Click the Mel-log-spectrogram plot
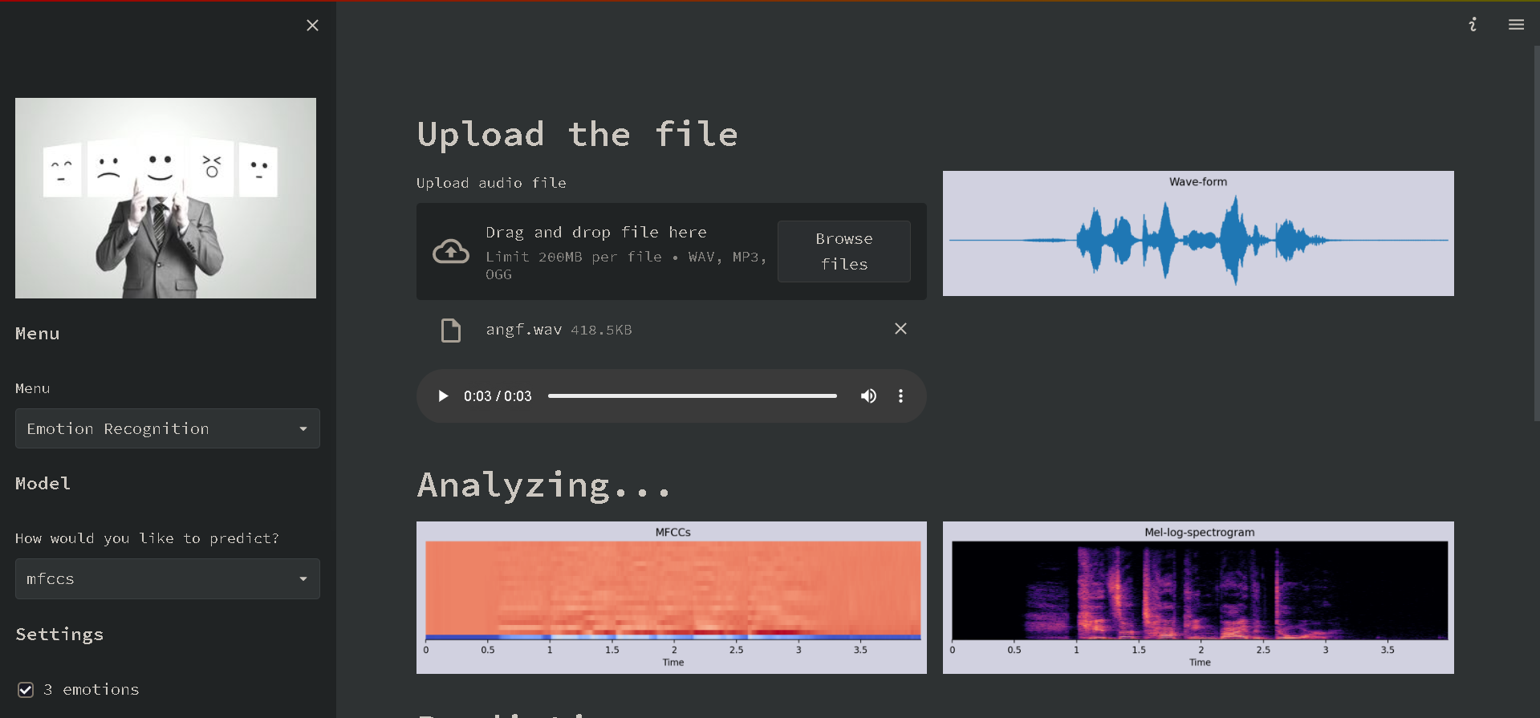The height and width of the screenshot is (718, 1540). (x=1198, y=598)
